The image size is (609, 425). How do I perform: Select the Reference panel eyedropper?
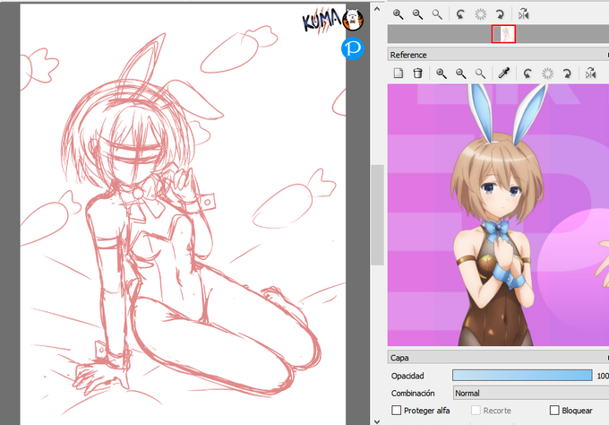click(x=504, y=74)
